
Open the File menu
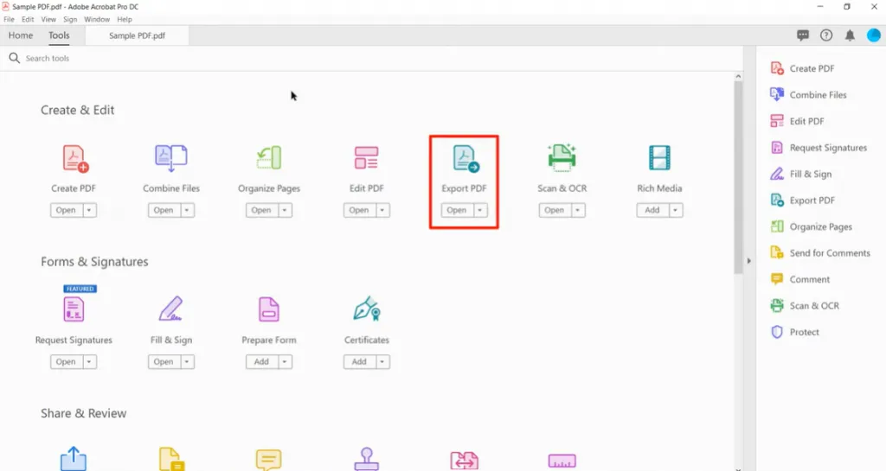point(9,19)
